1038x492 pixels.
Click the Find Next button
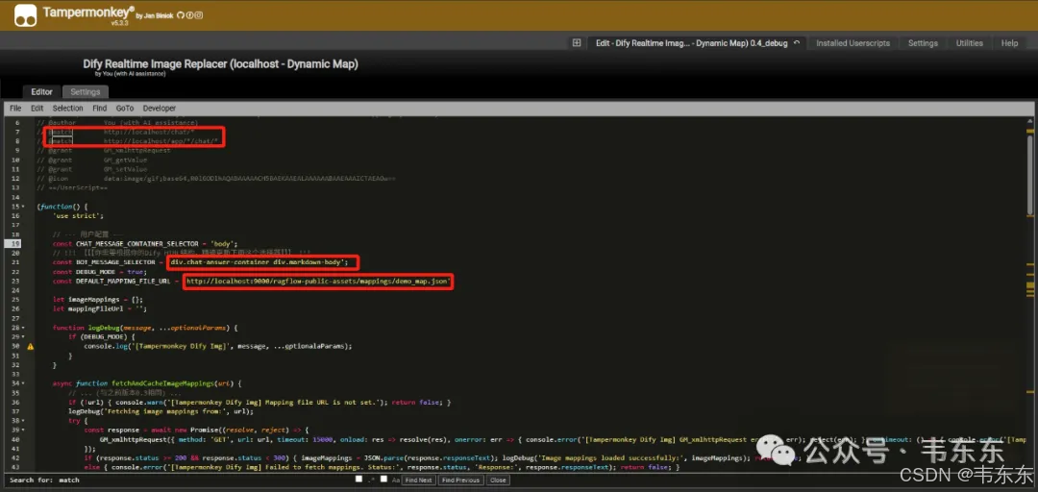coord(418,480)
